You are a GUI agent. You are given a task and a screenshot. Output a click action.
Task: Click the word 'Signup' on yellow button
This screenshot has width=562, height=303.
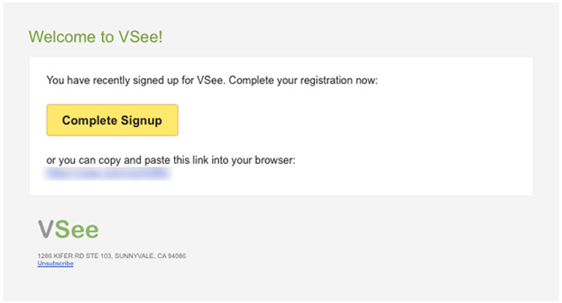[x=141, y=121]
